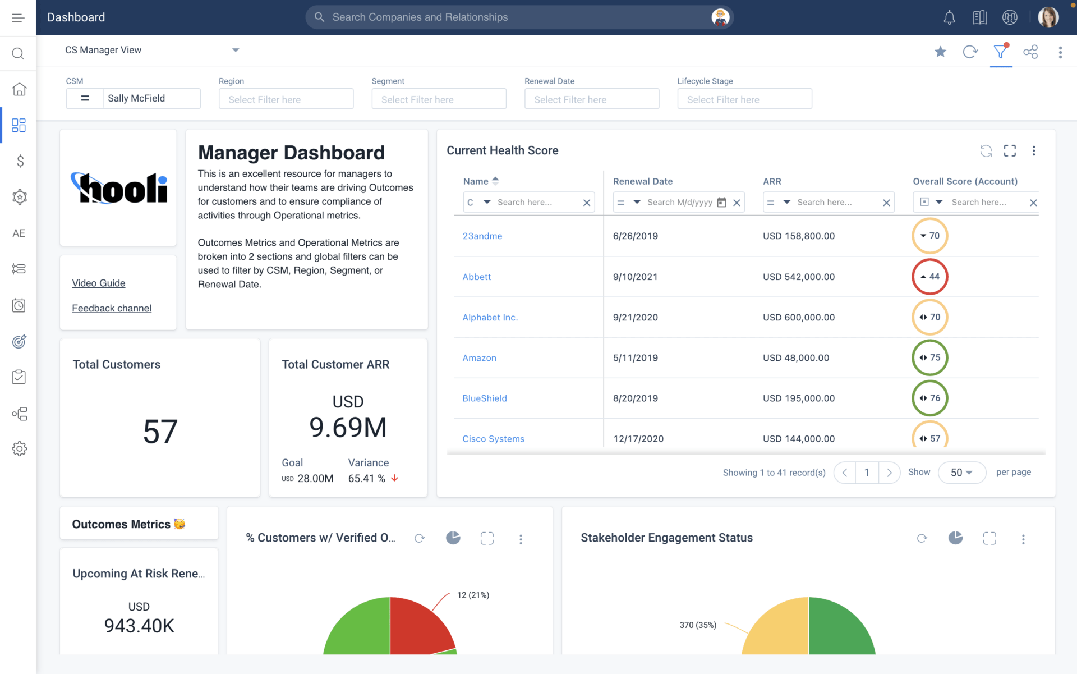Open the 50 per page dropdown
1077x674 pixels.
point(961,473)
